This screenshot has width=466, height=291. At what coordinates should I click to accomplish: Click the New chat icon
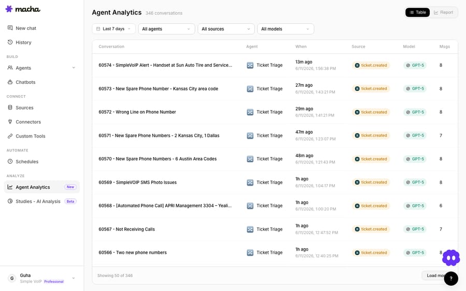10,28
